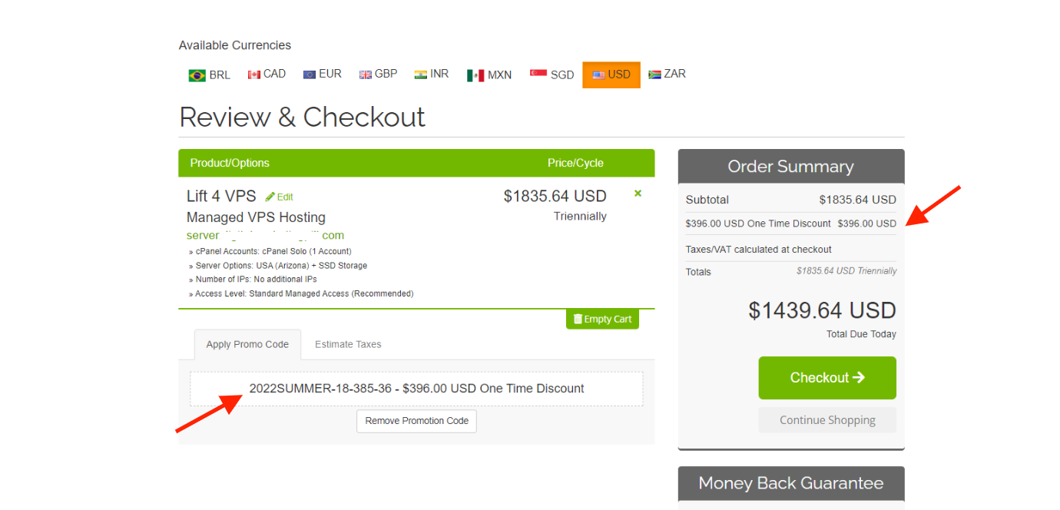Proceed with the green Checkout button

pyautogui.click(x=827, y=378)
